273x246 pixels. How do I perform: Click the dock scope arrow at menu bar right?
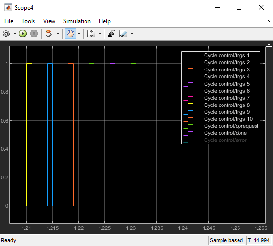coord(268,21)
